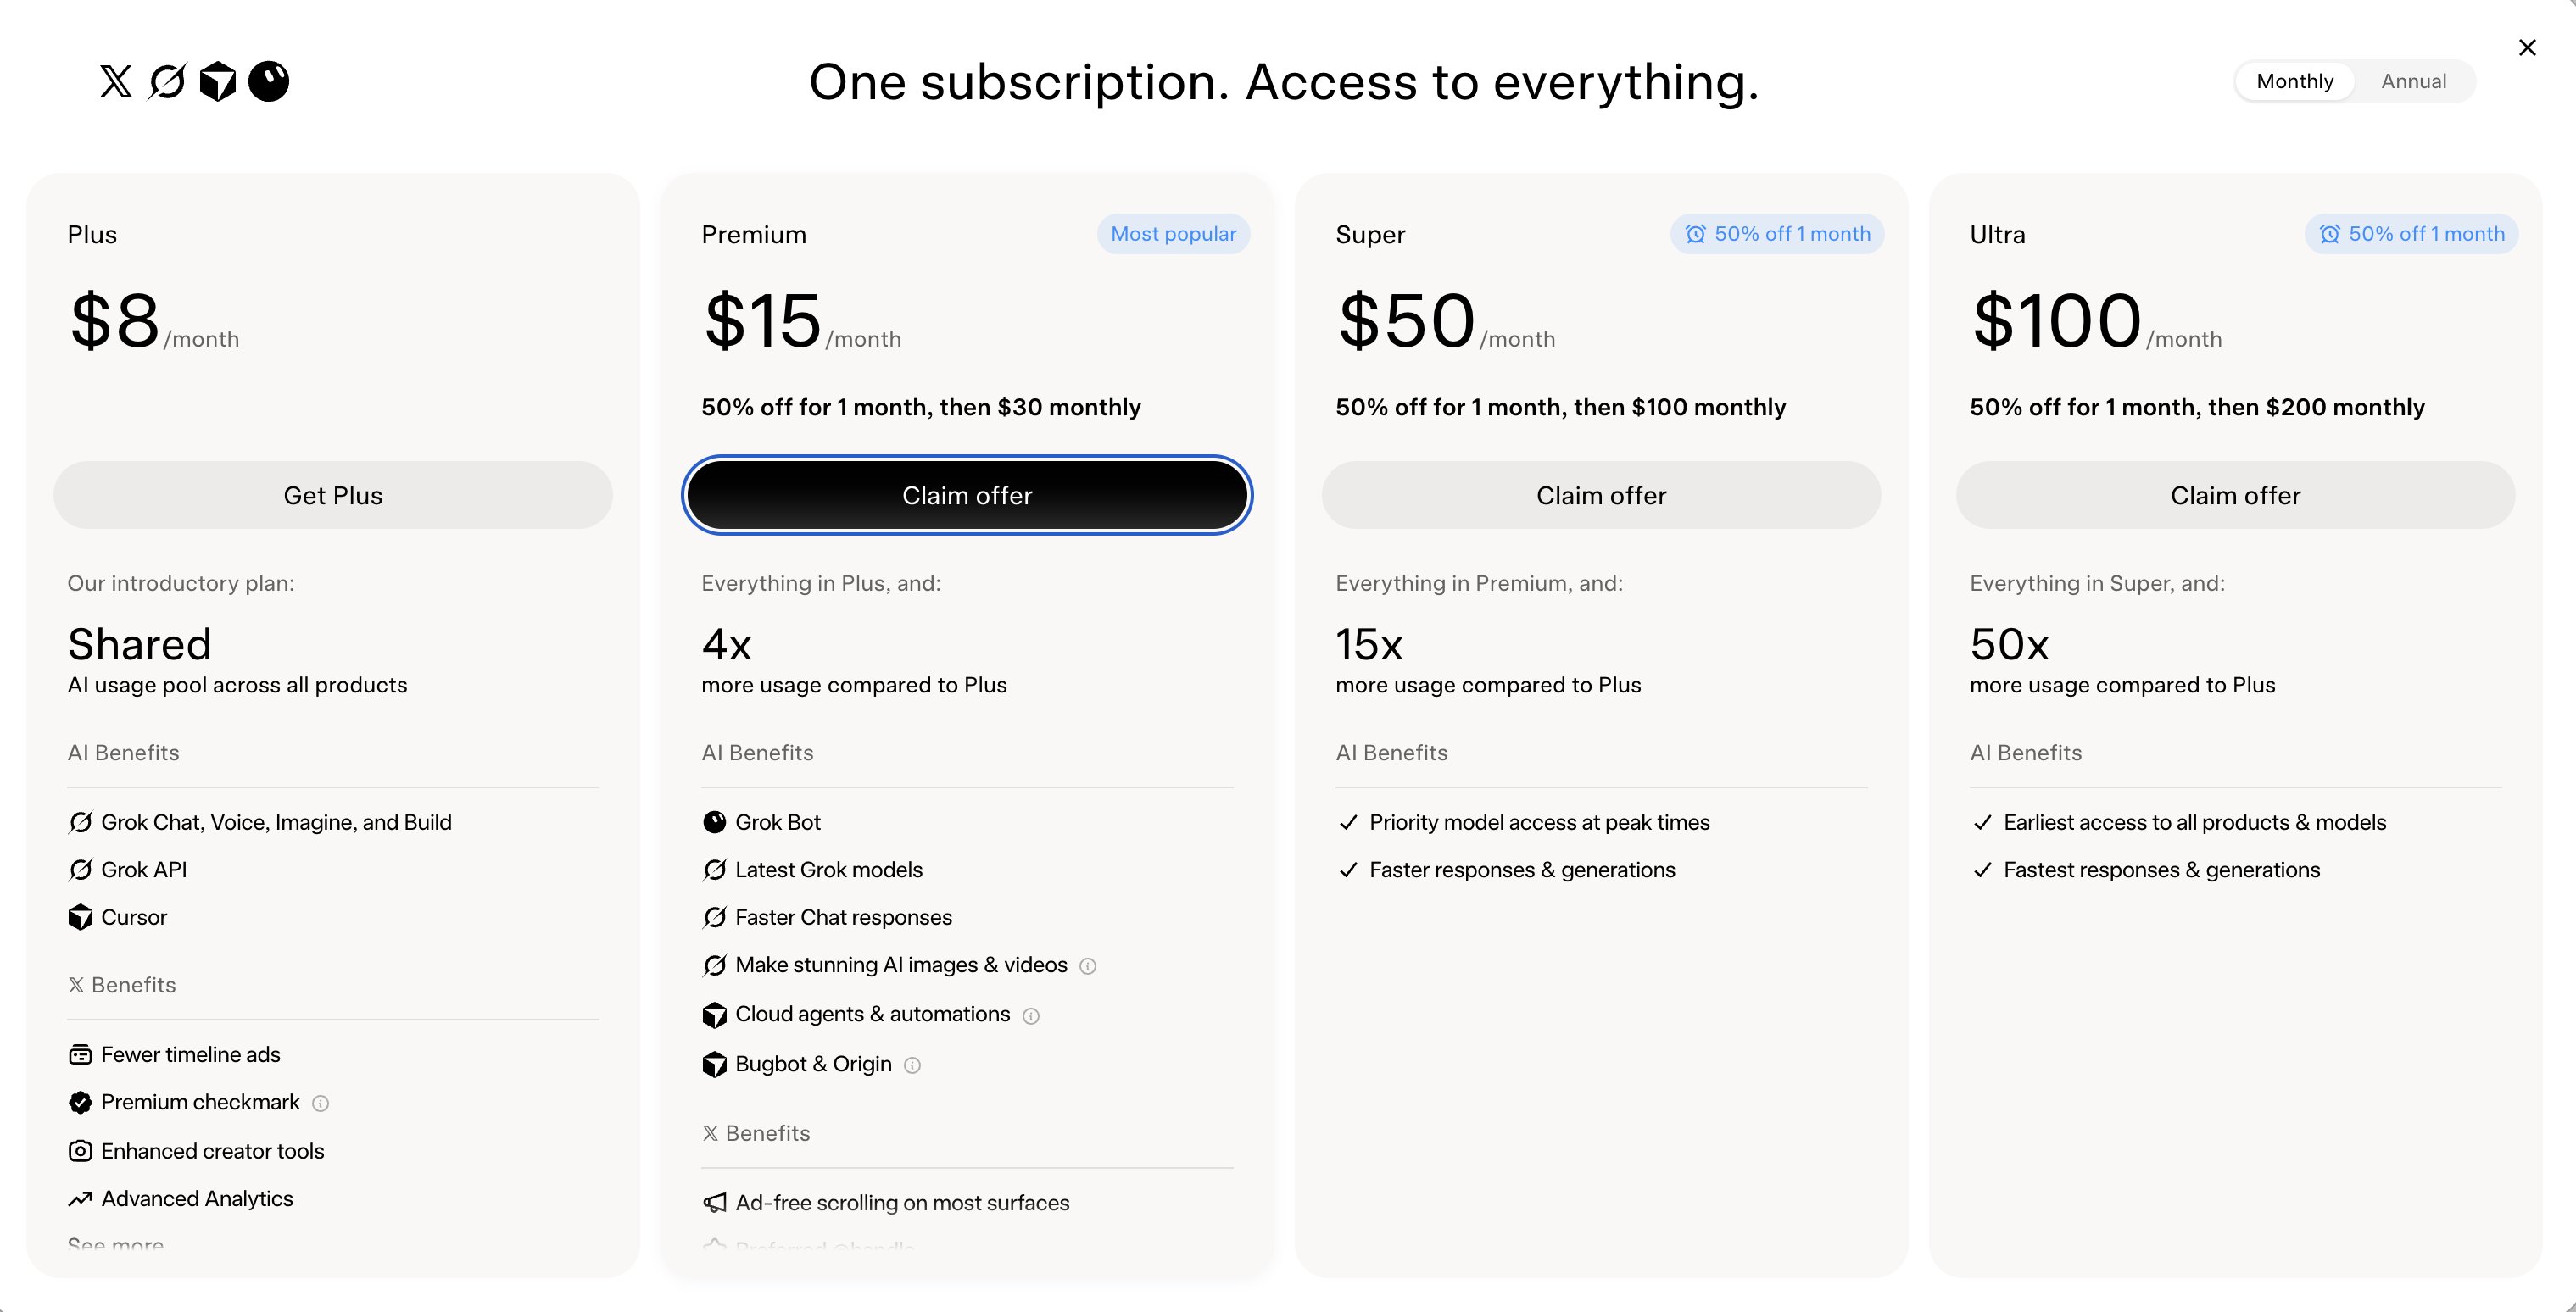Expand See more under Plus benefits
Viewport: 2576px width, 1312px height.
(x=115, y=1244)
